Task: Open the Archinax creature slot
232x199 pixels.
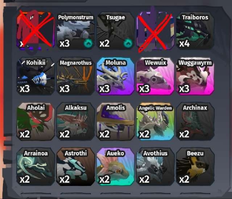Action: tap(195, 122)
